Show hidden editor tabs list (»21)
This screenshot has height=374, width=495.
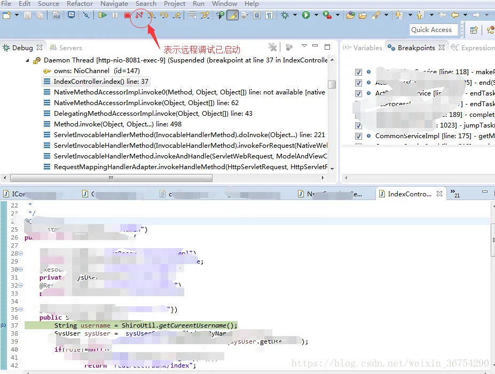455,193
